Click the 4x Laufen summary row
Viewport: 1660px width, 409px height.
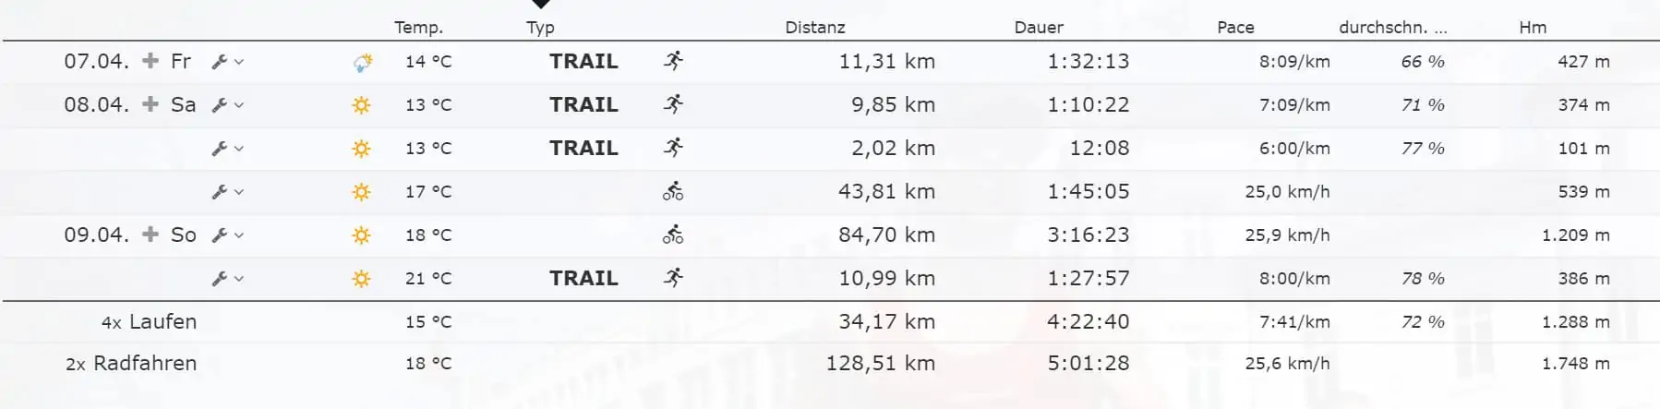(150, 321)
